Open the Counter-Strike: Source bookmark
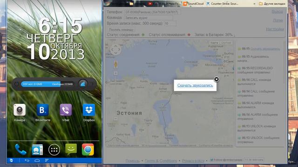298x167 pixels. (x=222, y=4)
